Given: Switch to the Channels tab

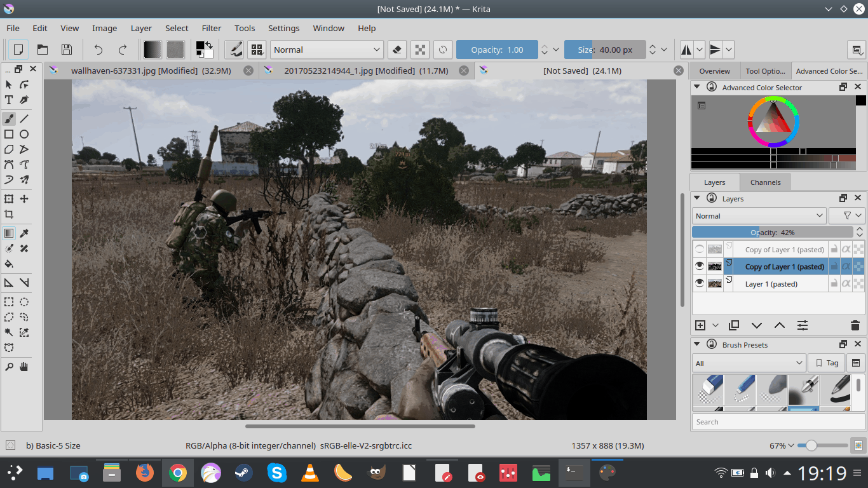Looking at the screenshot, I should 765,182.
